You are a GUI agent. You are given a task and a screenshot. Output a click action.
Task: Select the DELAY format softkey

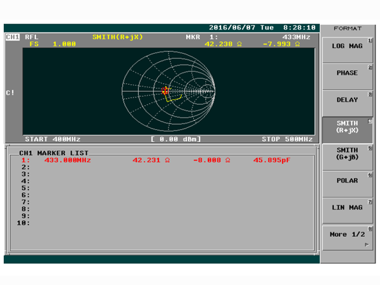coord(347,103)
